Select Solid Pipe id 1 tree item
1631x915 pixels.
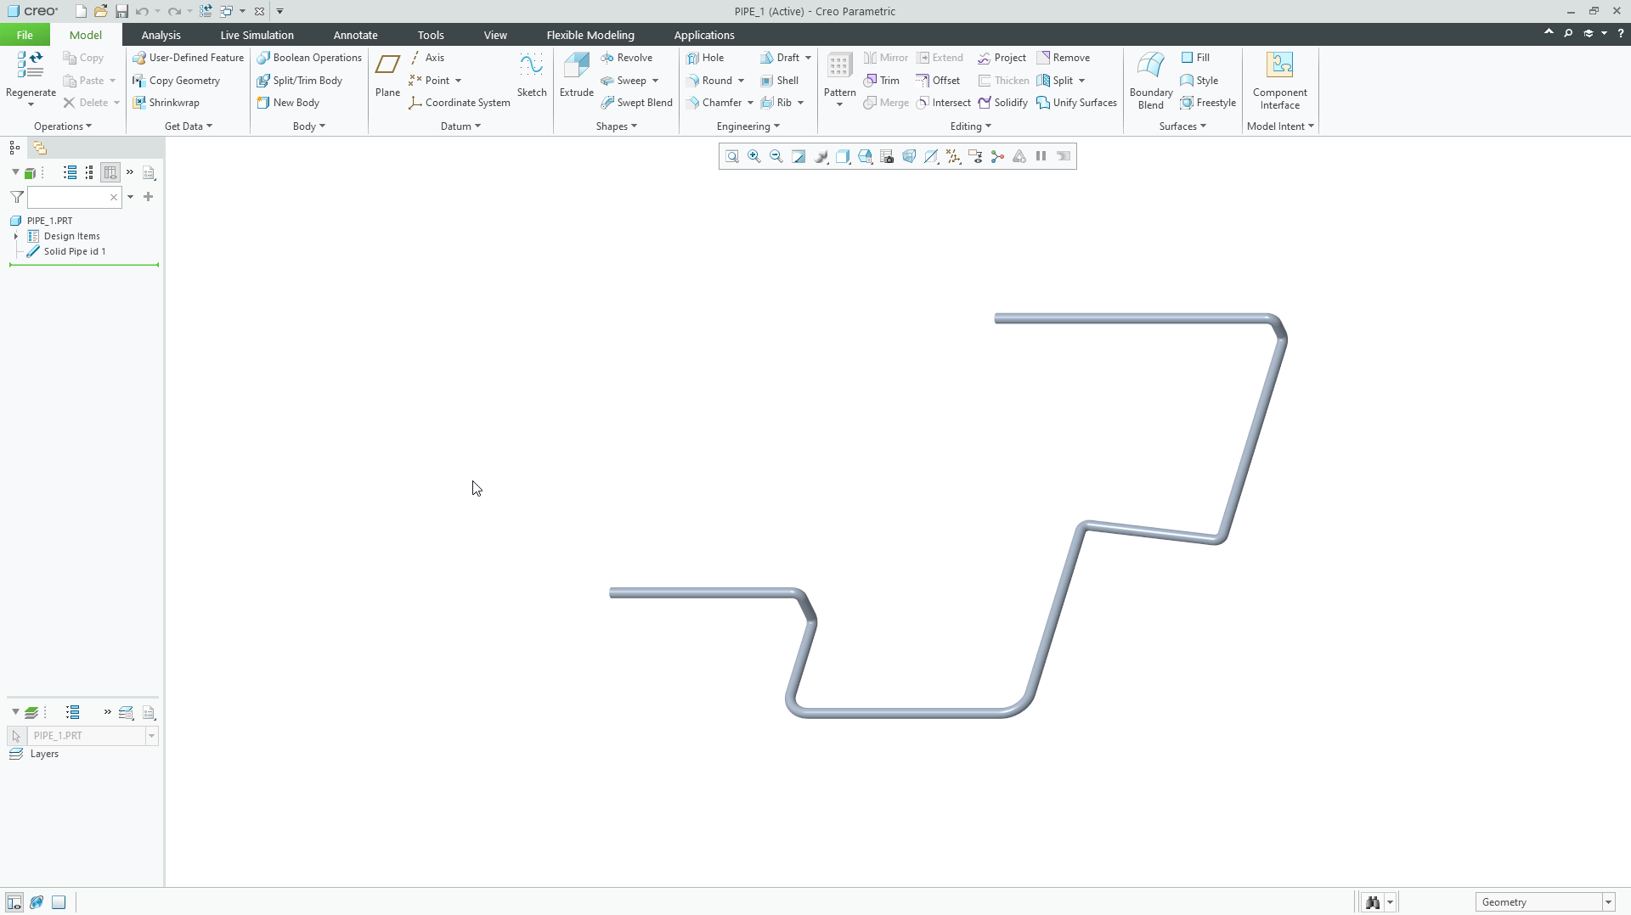(66, 251)
